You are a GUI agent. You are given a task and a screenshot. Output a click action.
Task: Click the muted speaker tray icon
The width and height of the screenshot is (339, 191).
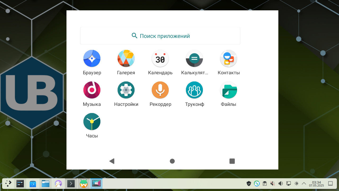click(273, 183)
